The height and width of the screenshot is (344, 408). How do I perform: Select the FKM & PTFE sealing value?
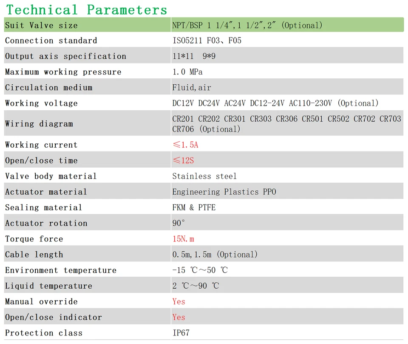pyautogui.click(x=194, y=208)
